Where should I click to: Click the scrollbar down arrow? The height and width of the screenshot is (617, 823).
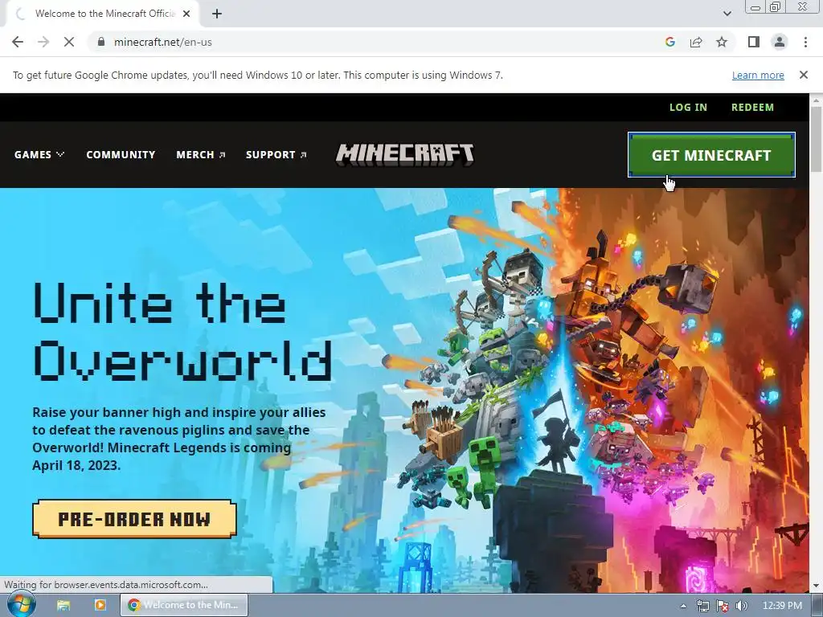point(817,586)
